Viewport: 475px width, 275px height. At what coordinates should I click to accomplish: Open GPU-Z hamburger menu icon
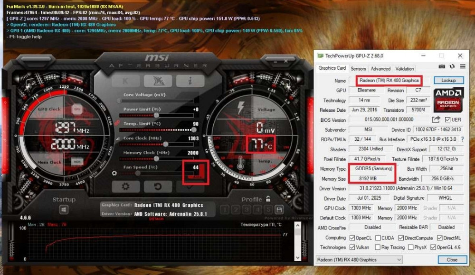463,66
